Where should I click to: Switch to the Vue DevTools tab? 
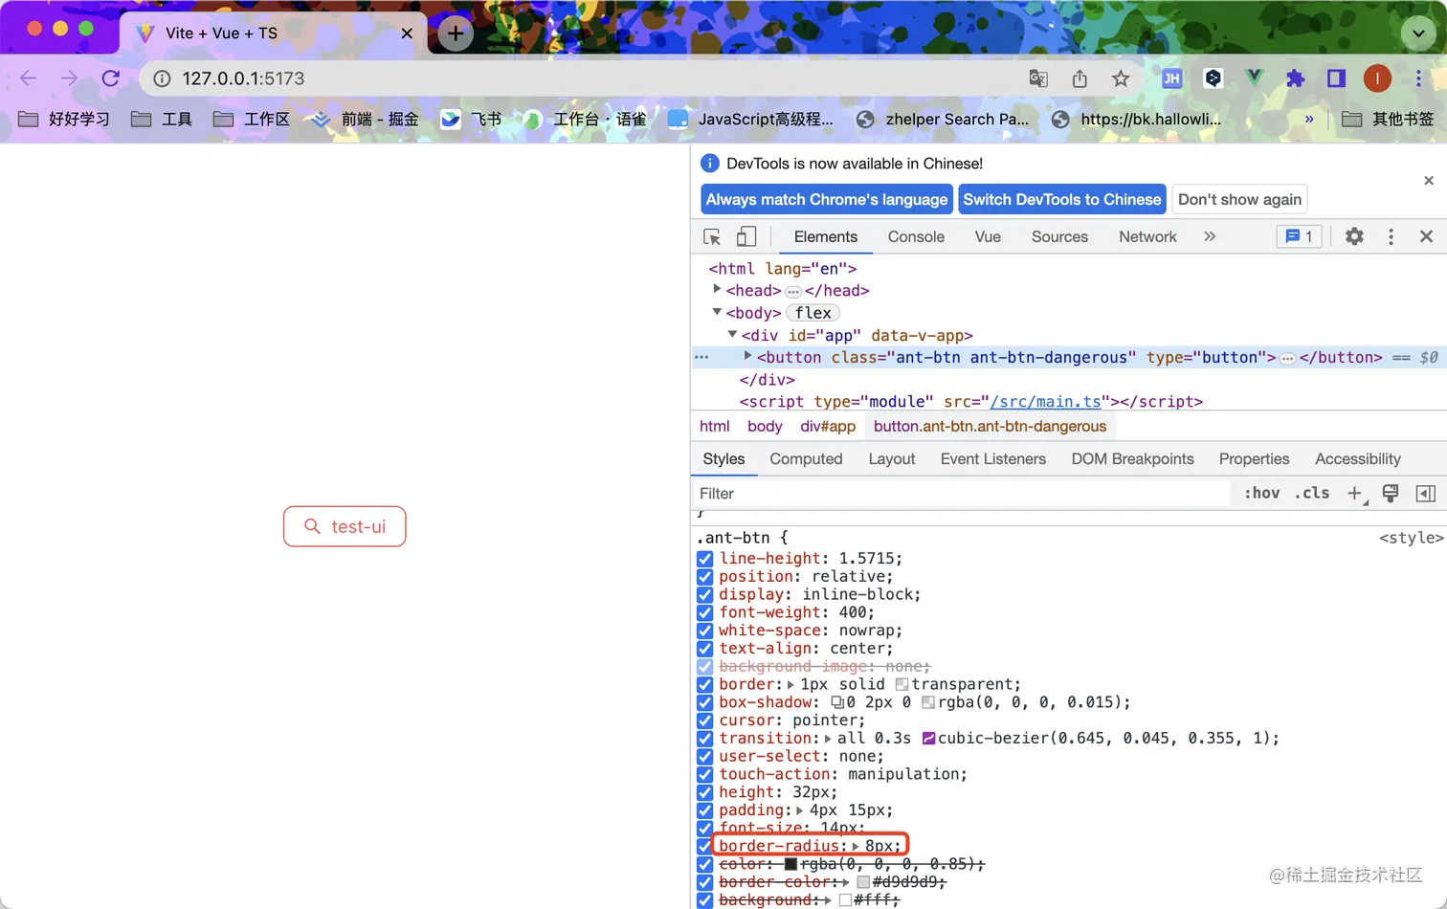[988, 236]
